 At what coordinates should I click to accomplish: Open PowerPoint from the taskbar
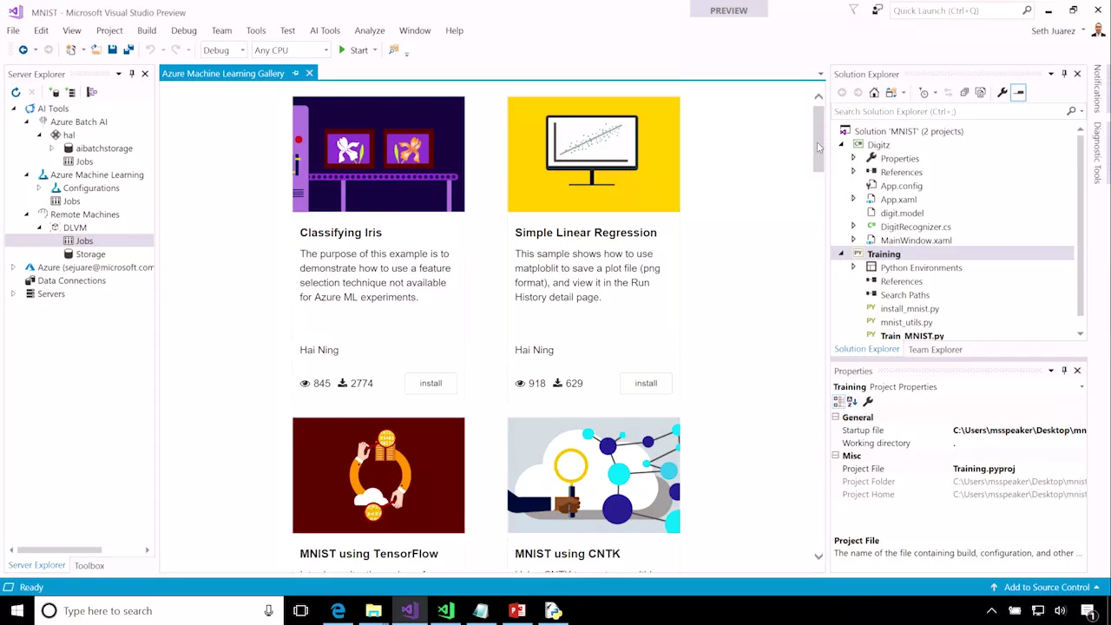coord(516,610)
